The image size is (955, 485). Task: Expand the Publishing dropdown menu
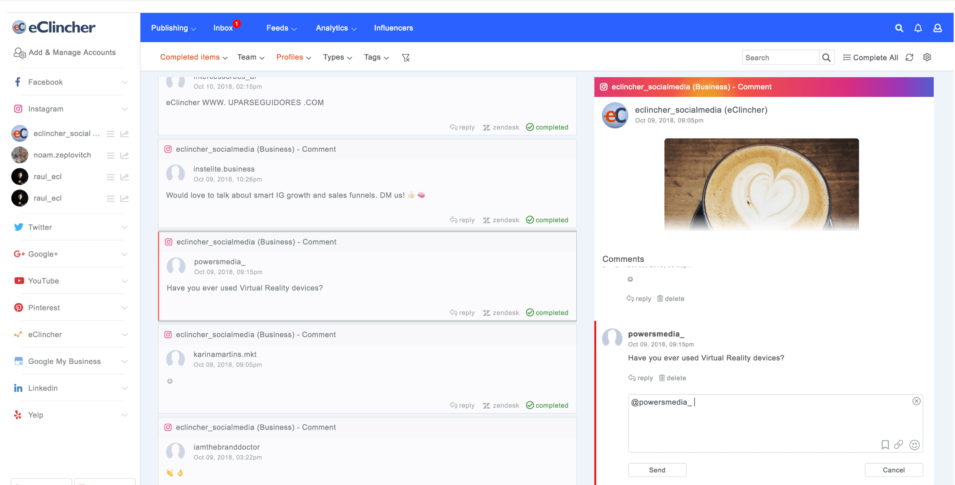click(x=173, y=28)
